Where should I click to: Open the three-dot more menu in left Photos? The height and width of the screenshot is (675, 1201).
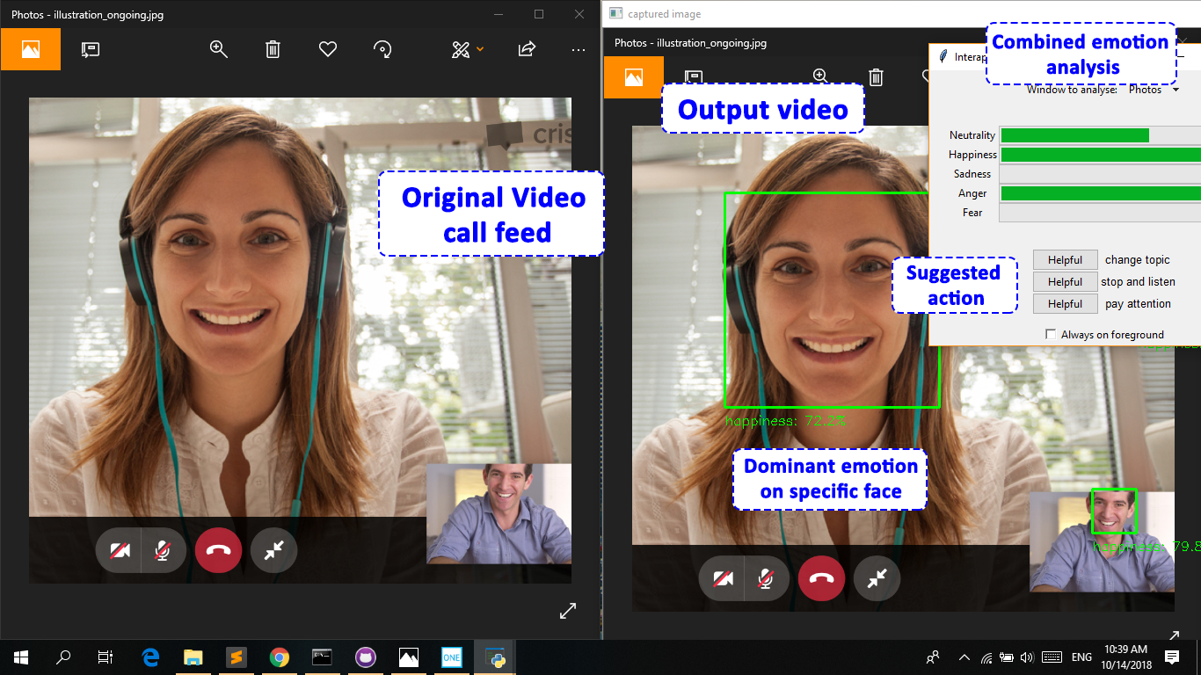578,49
